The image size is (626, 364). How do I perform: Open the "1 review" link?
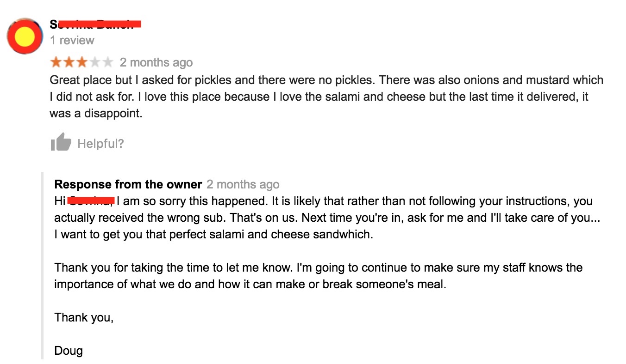point(72,41)
